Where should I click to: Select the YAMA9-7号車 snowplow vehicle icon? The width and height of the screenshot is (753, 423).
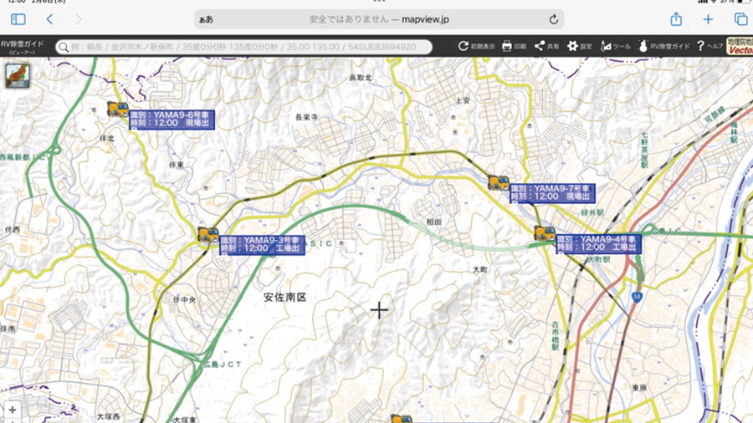pyautogui.click(x=499, y=182)
